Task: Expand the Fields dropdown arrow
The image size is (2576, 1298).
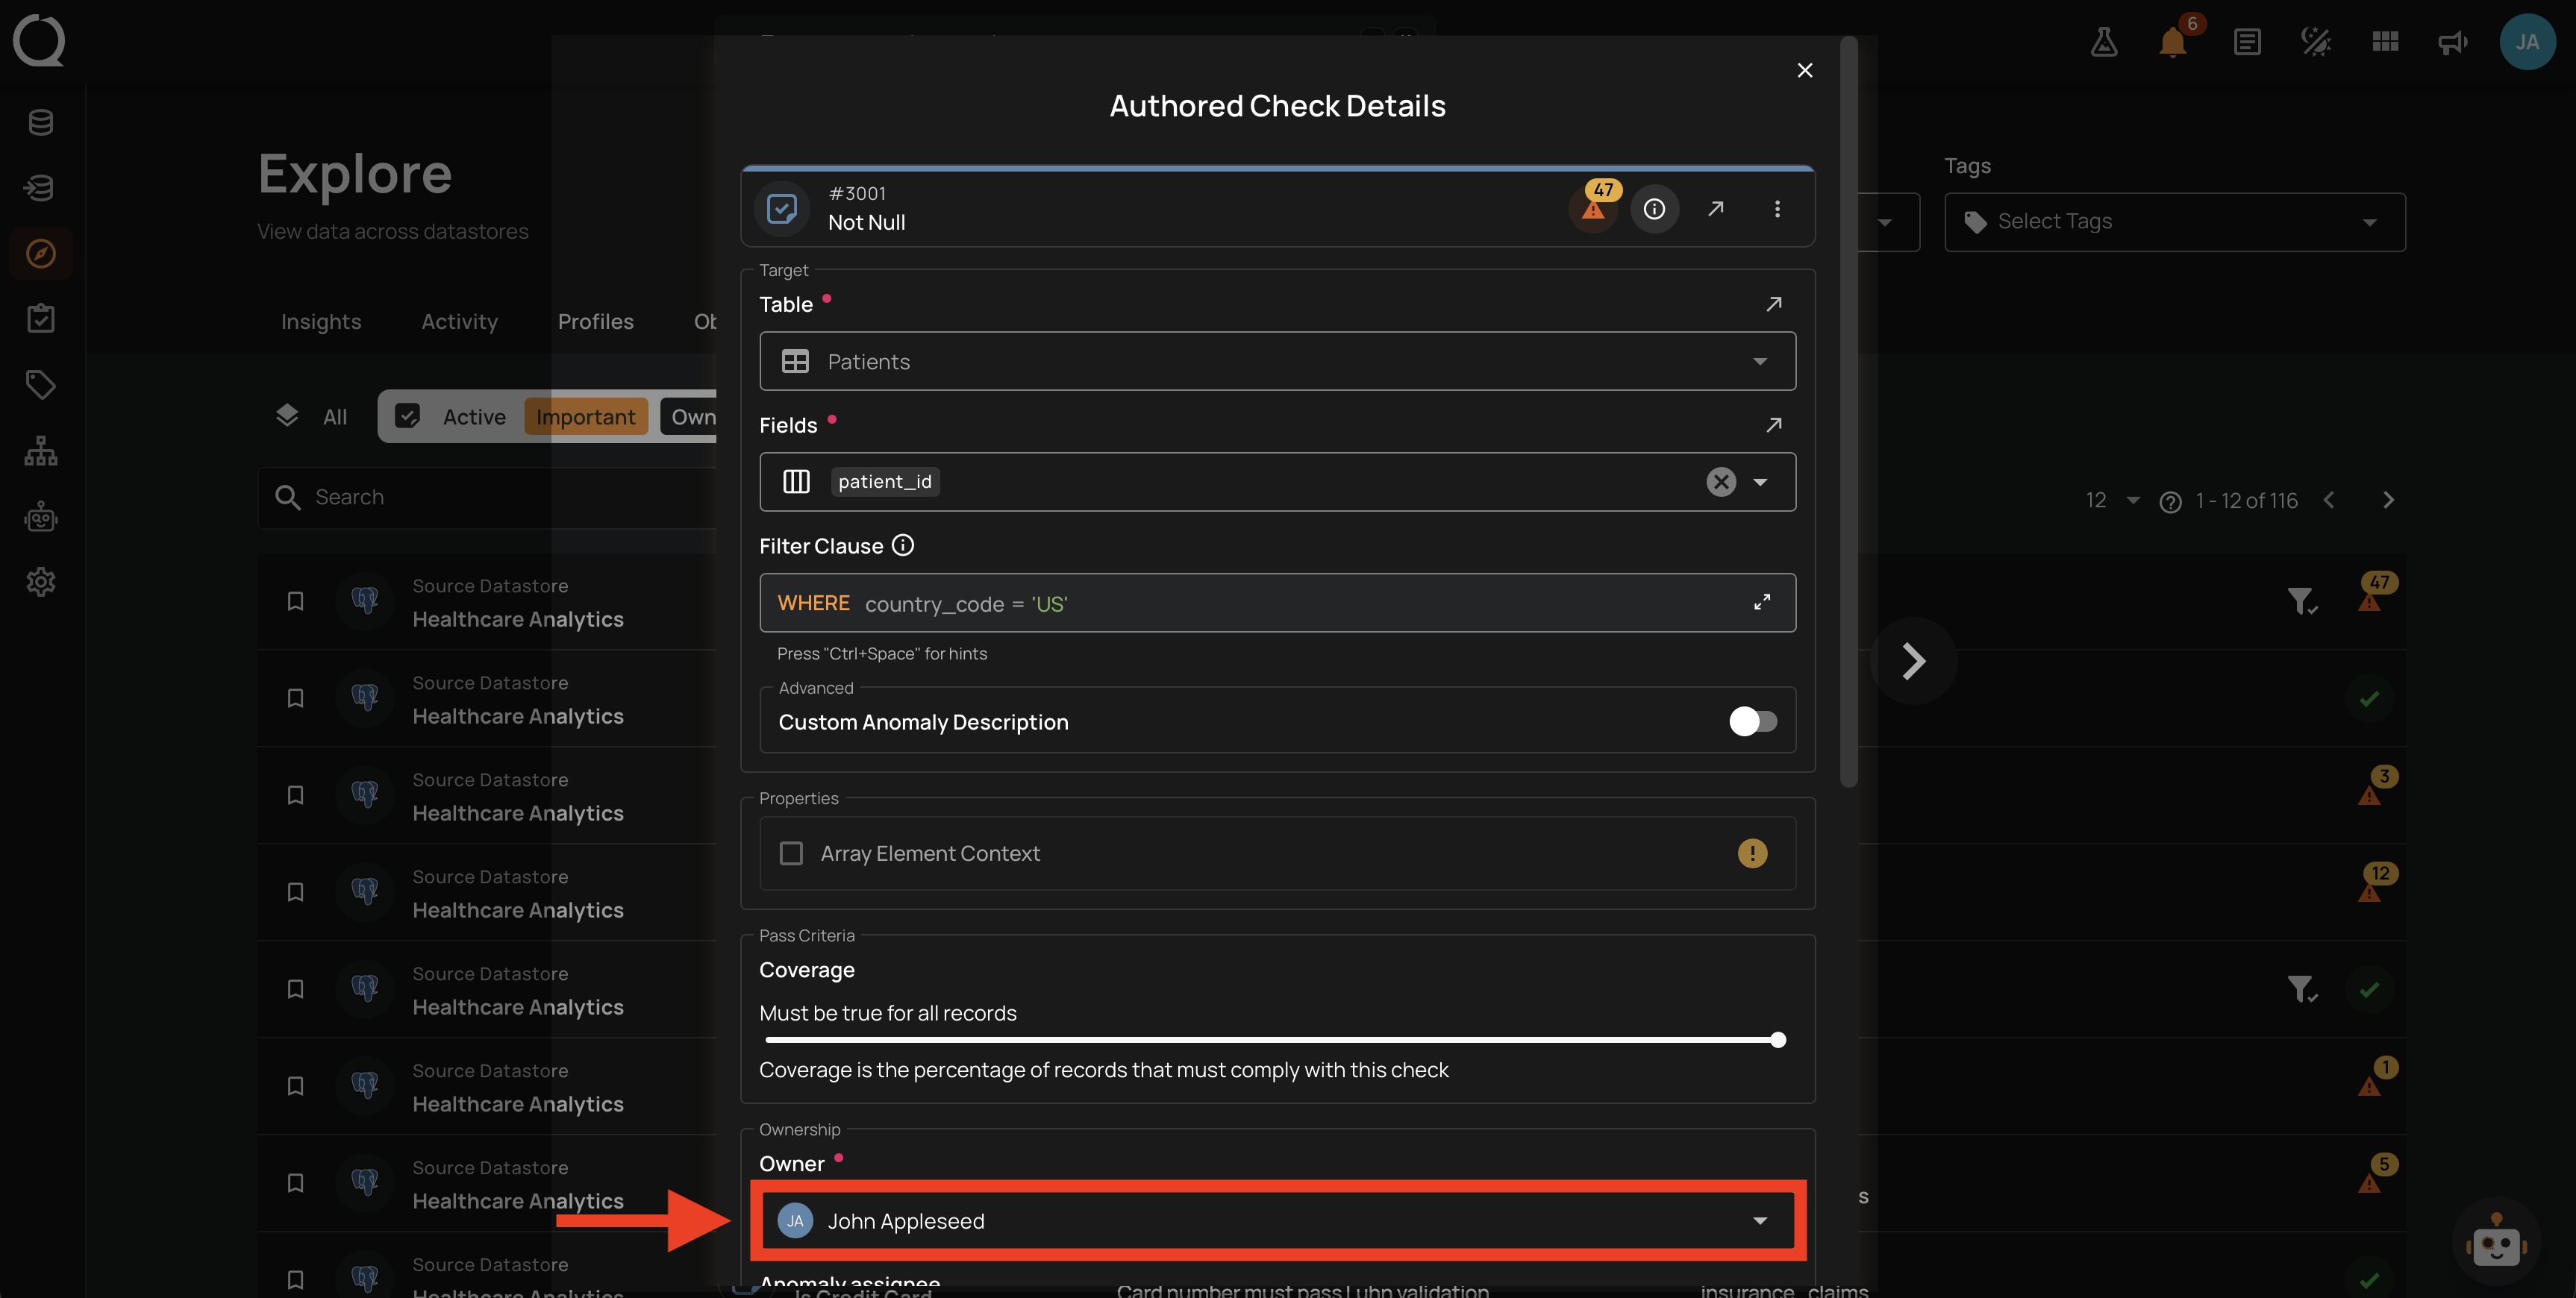Action: [x=1760, y=482]
